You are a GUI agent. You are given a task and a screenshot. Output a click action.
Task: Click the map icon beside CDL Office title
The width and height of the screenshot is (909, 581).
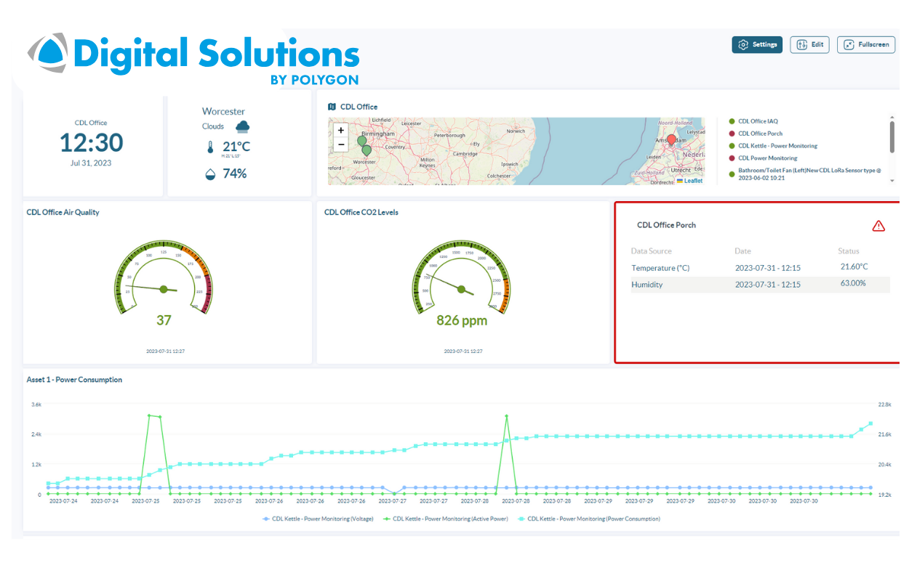click(332, 107)
